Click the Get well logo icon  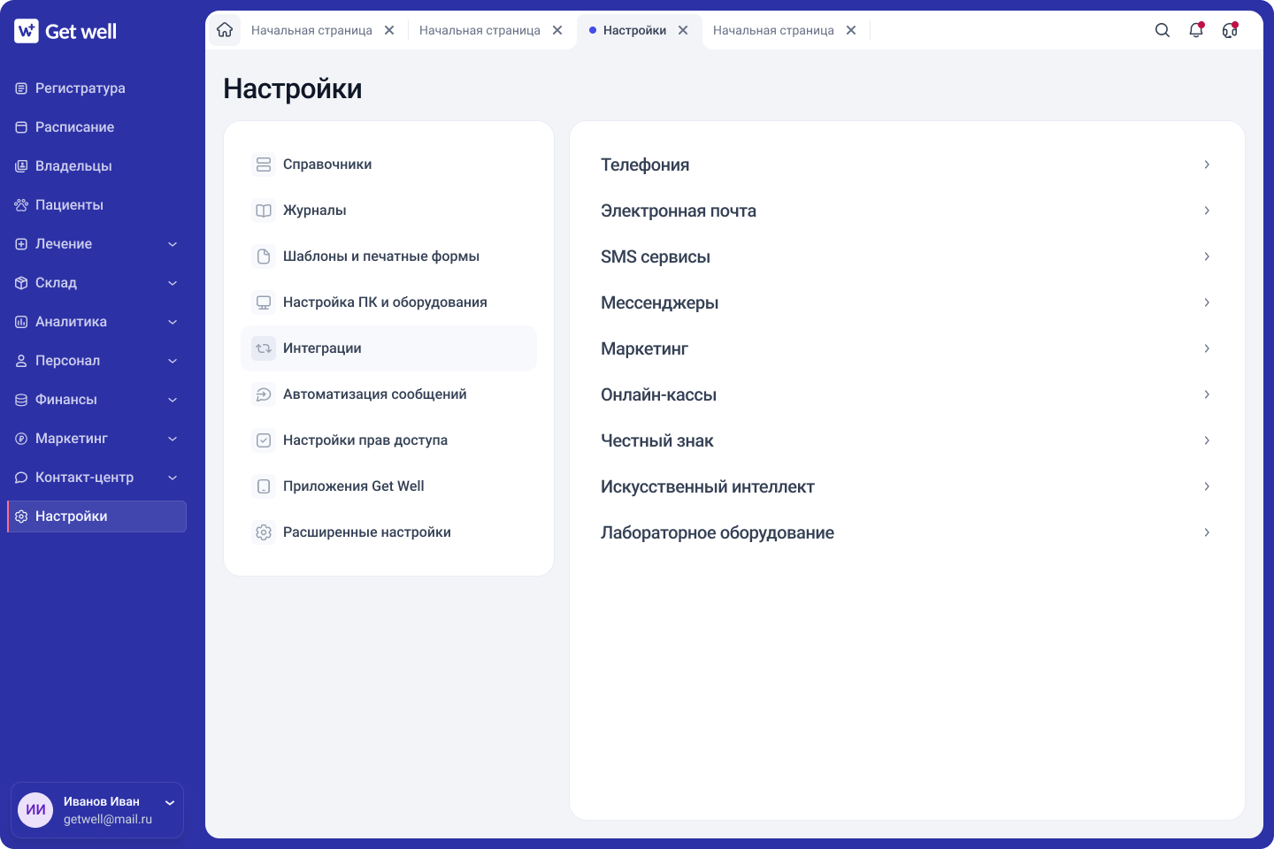coord(27,31)
